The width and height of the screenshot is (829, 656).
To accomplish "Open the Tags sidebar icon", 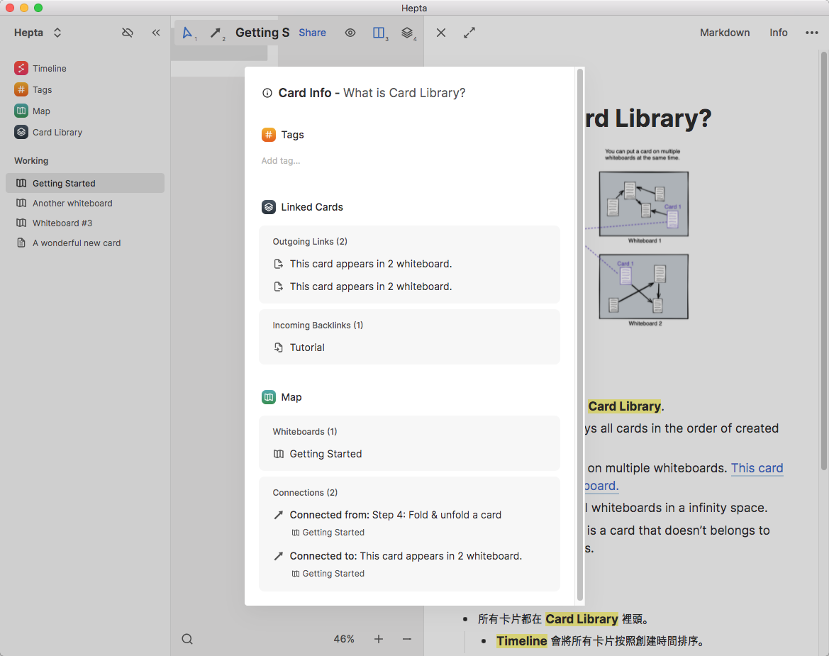I will (x=21, y=89).
